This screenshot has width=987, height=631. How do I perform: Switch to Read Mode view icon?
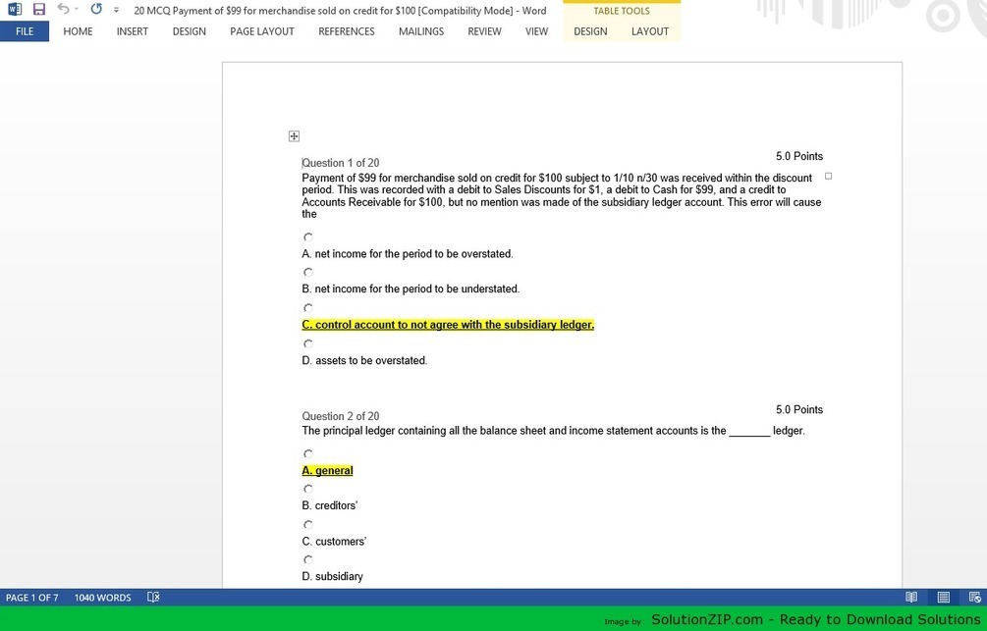tap(911, 598)
